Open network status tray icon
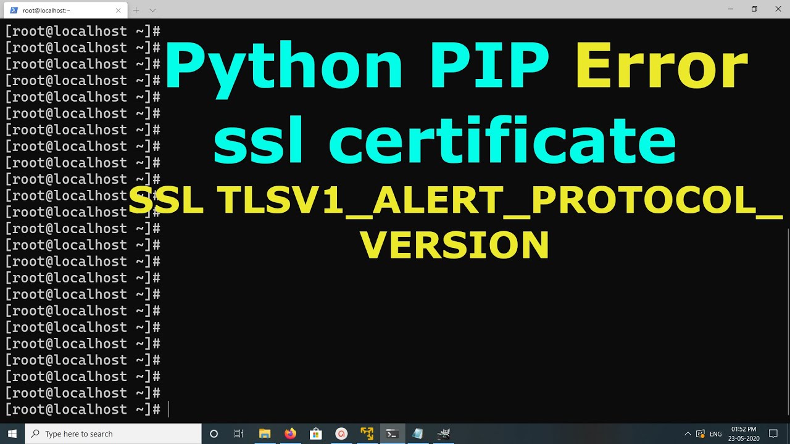 701,434
